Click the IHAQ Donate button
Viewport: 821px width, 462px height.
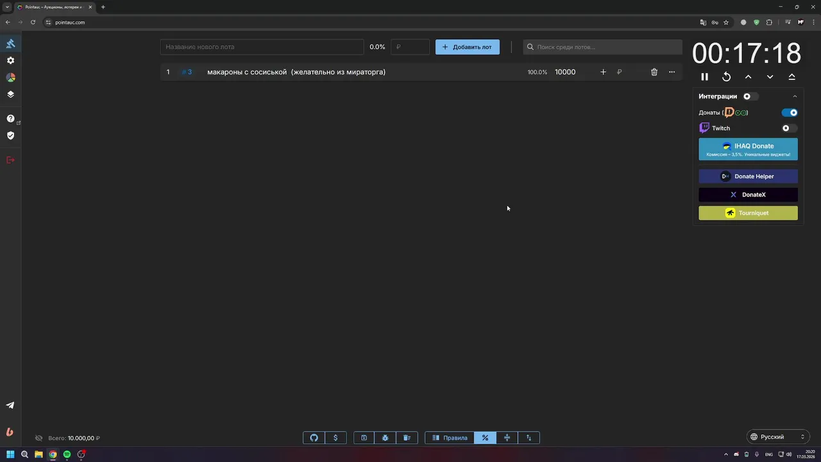tap(748, 149)
